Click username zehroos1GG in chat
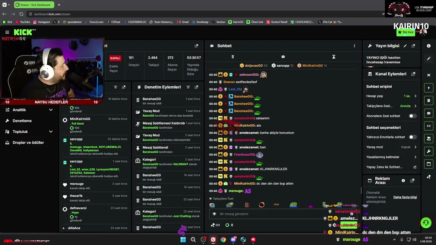This screenshot has width=436, height=245. (249, 75)
